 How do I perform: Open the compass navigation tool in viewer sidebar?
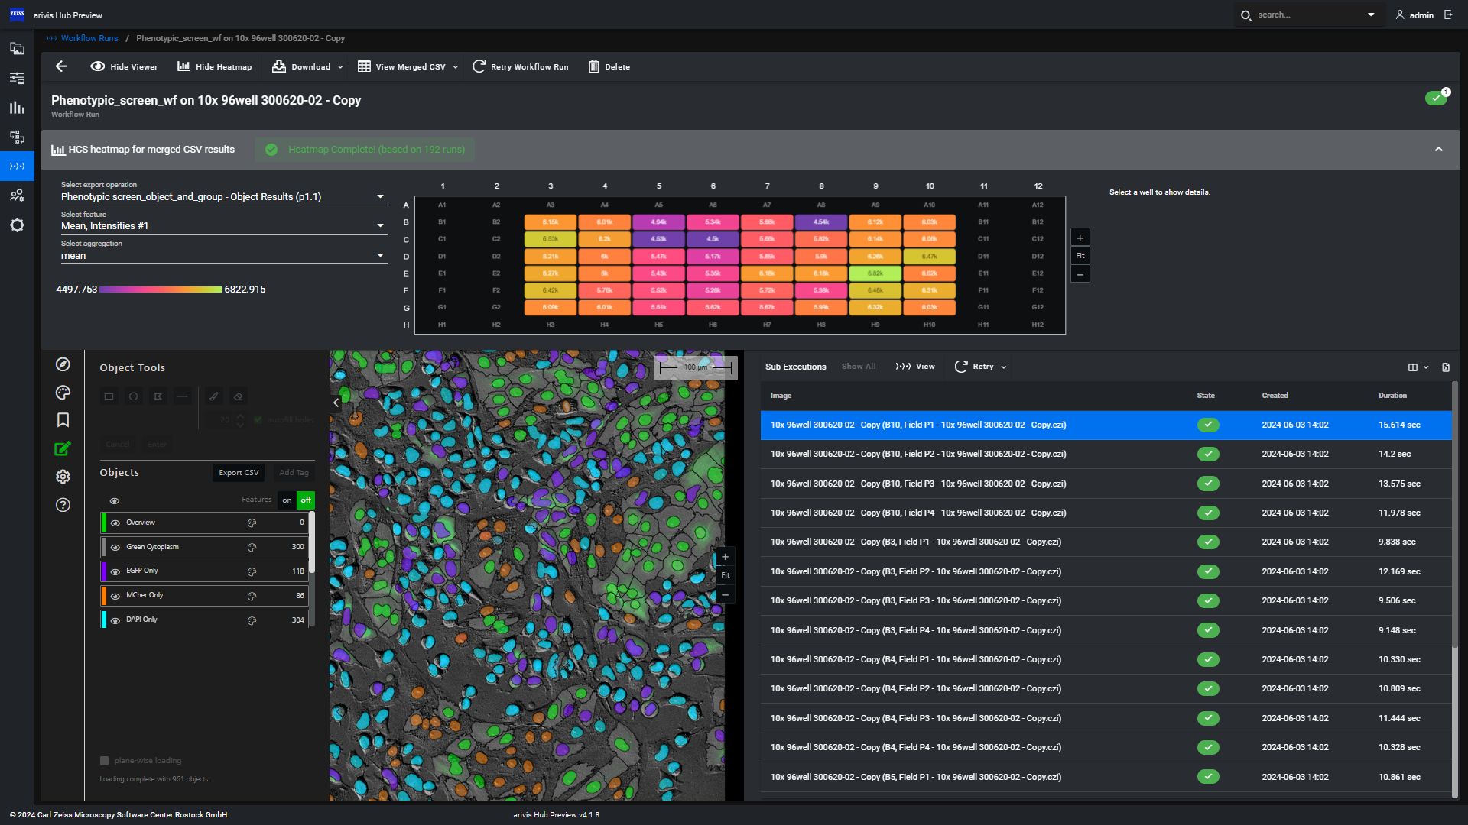[63, 365]
